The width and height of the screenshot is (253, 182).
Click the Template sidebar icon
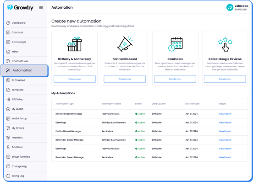8,90
